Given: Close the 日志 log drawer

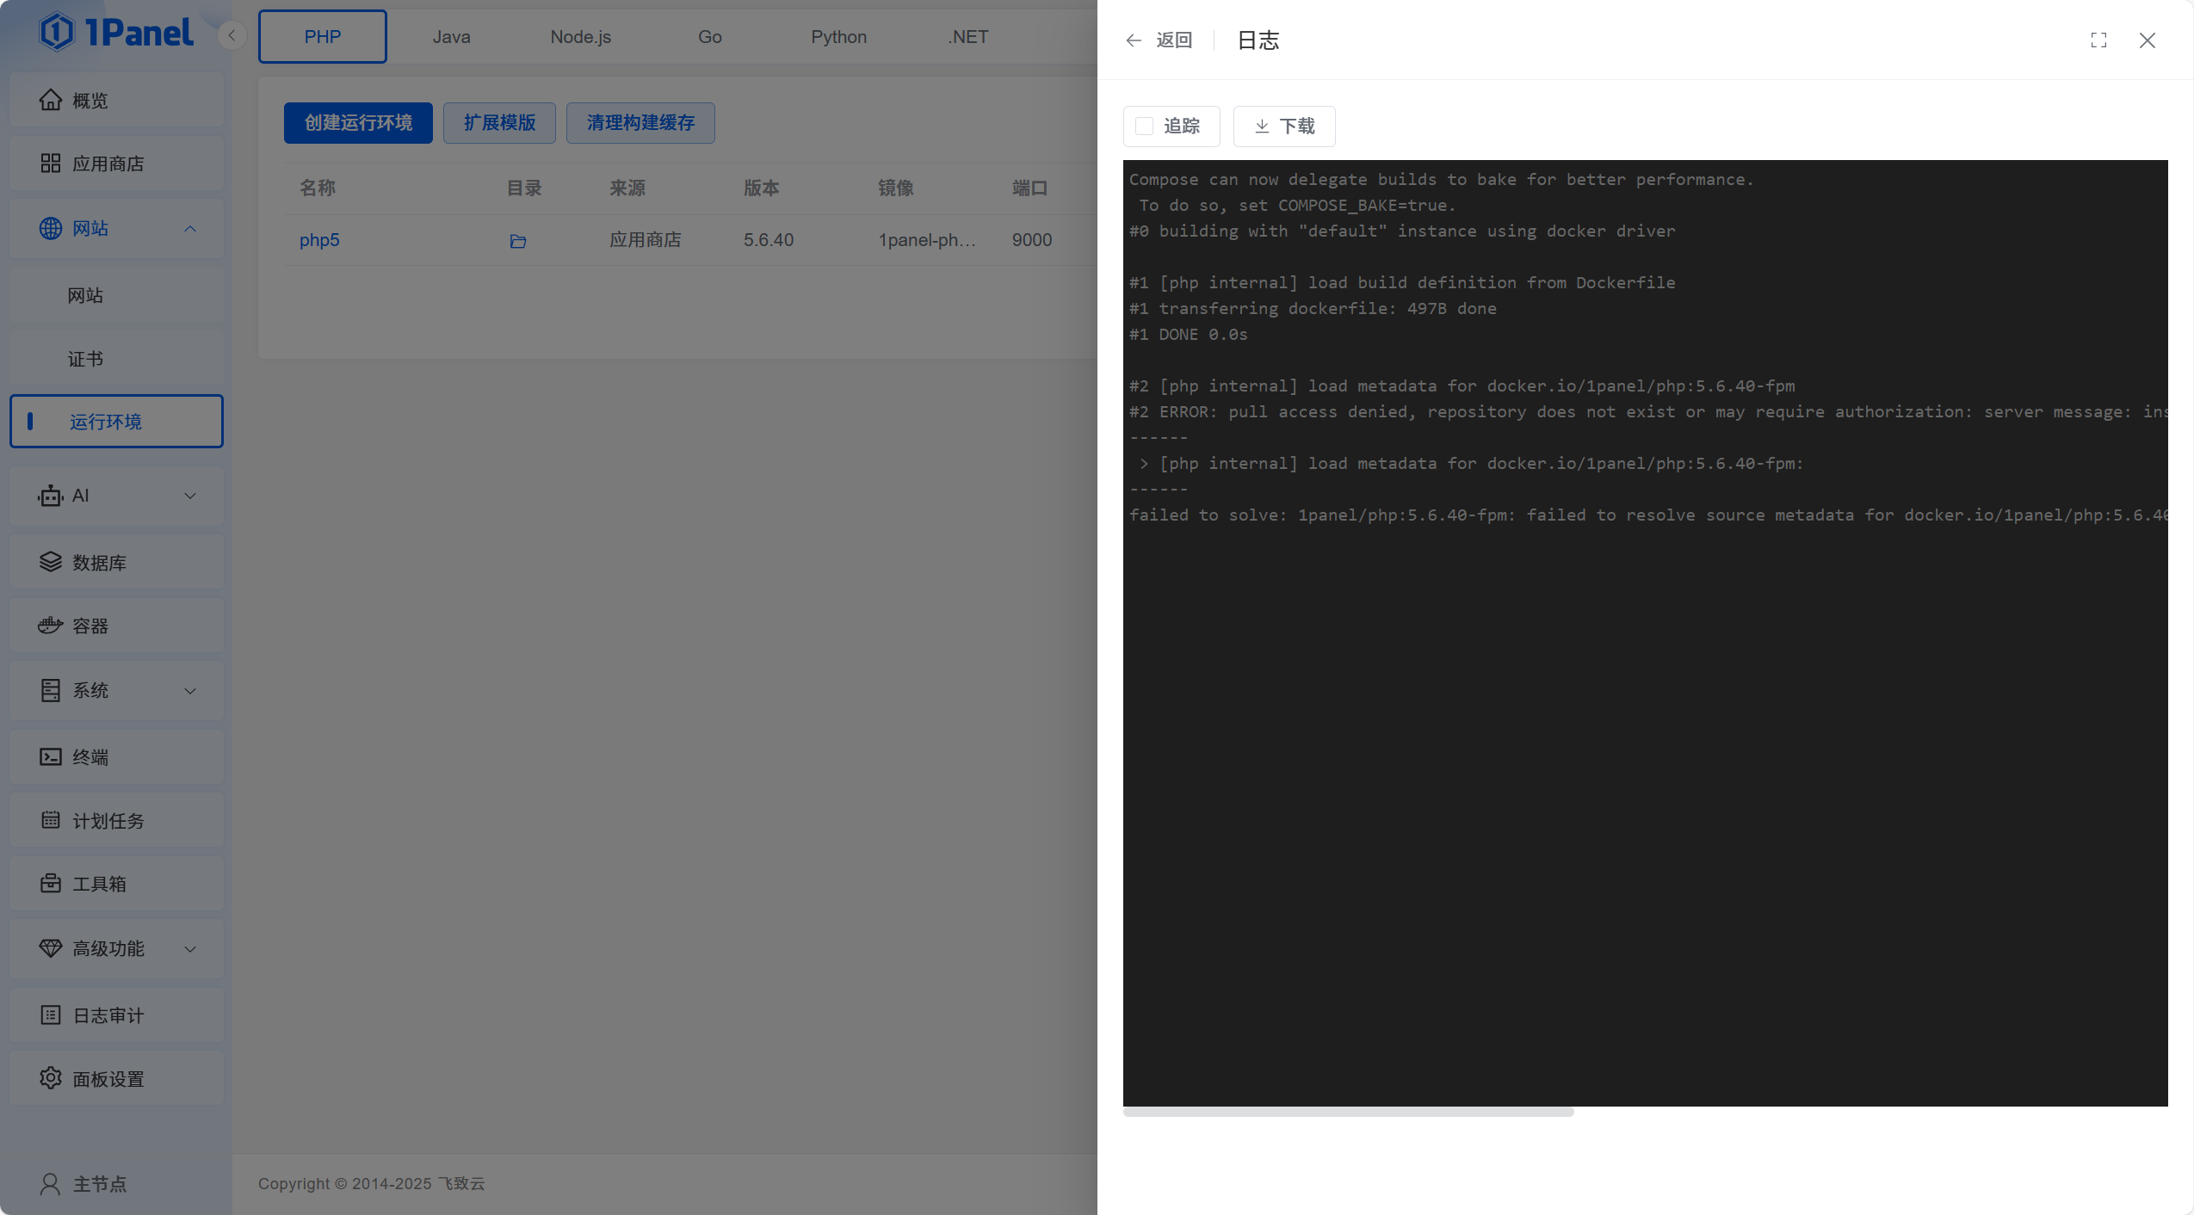Looking at the screenshot, I should (2148, 40).
